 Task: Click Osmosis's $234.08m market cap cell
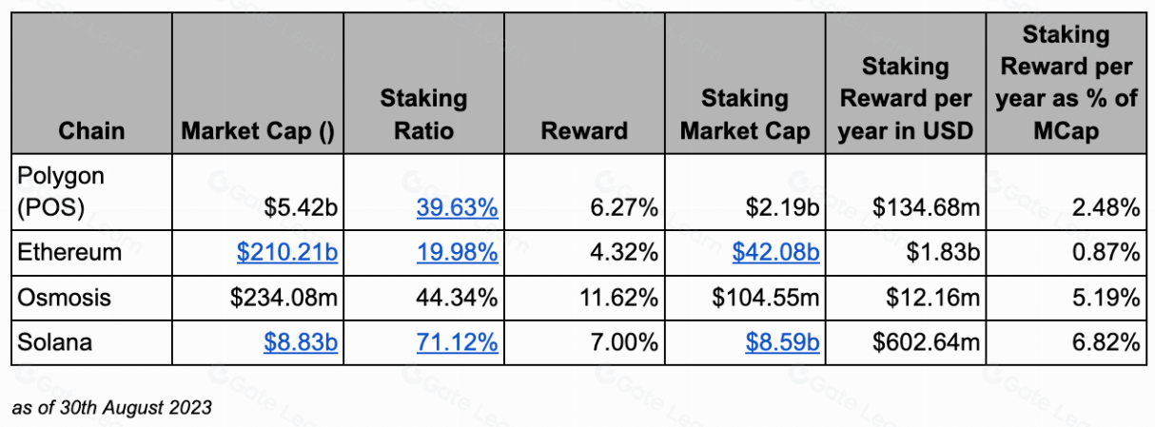(x=284, y=297)
